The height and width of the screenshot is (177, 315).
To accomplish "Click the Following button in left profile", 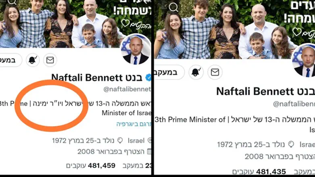I will point(10,60).
